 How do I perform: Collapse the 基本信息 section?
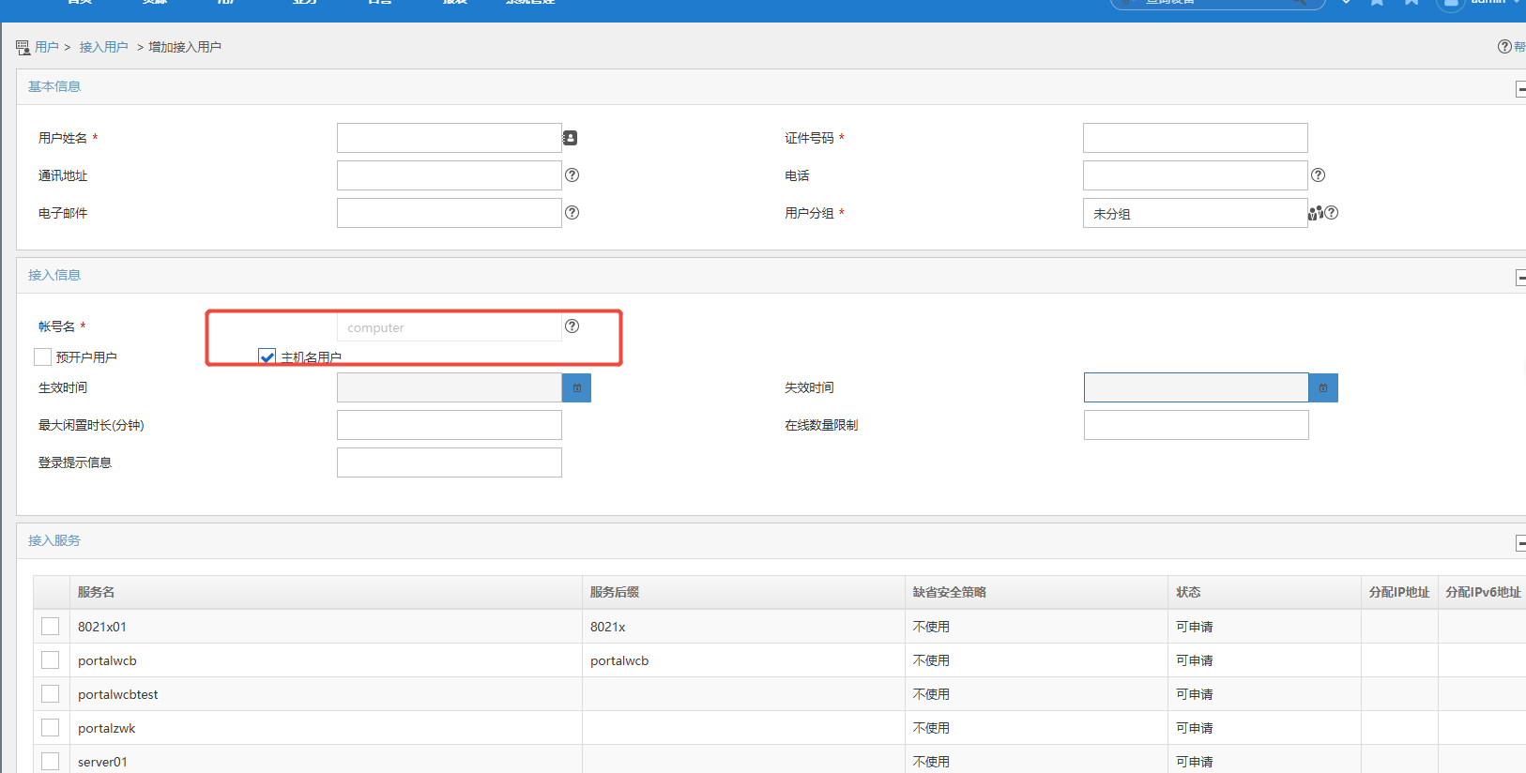(x=1520, y=89)
